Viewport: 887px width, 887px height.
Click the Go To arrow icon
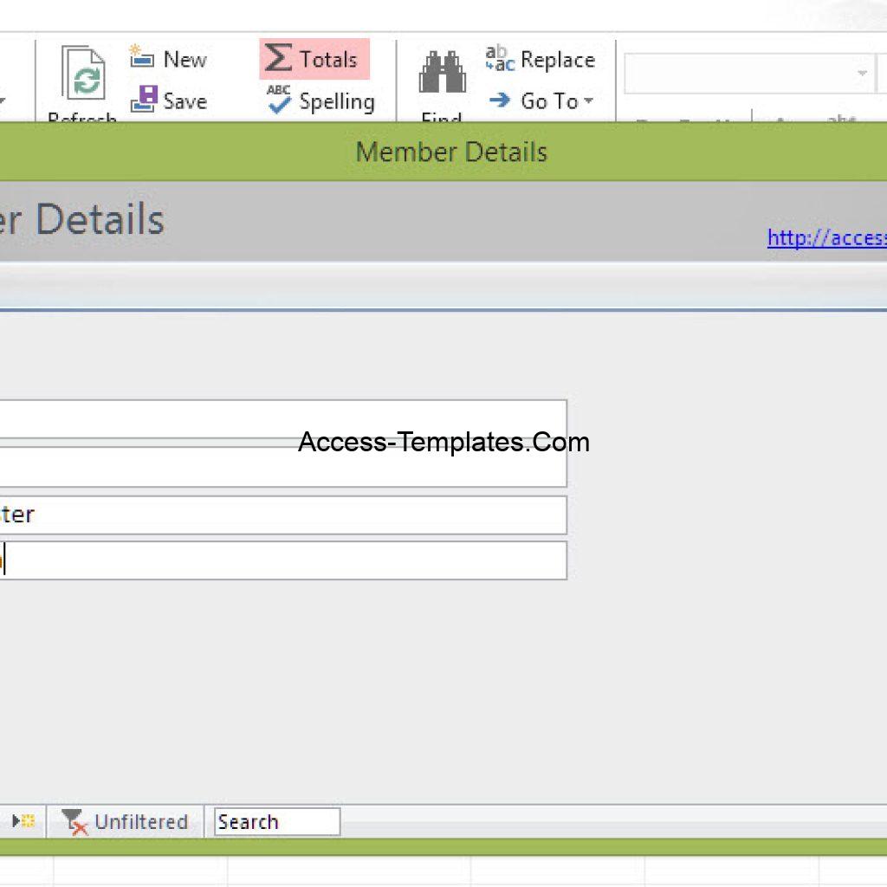(499, 100)
